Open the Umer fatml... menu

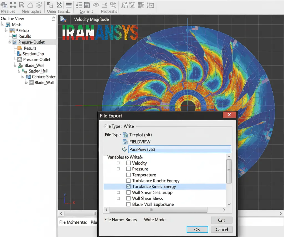click(x=59, y=11)
